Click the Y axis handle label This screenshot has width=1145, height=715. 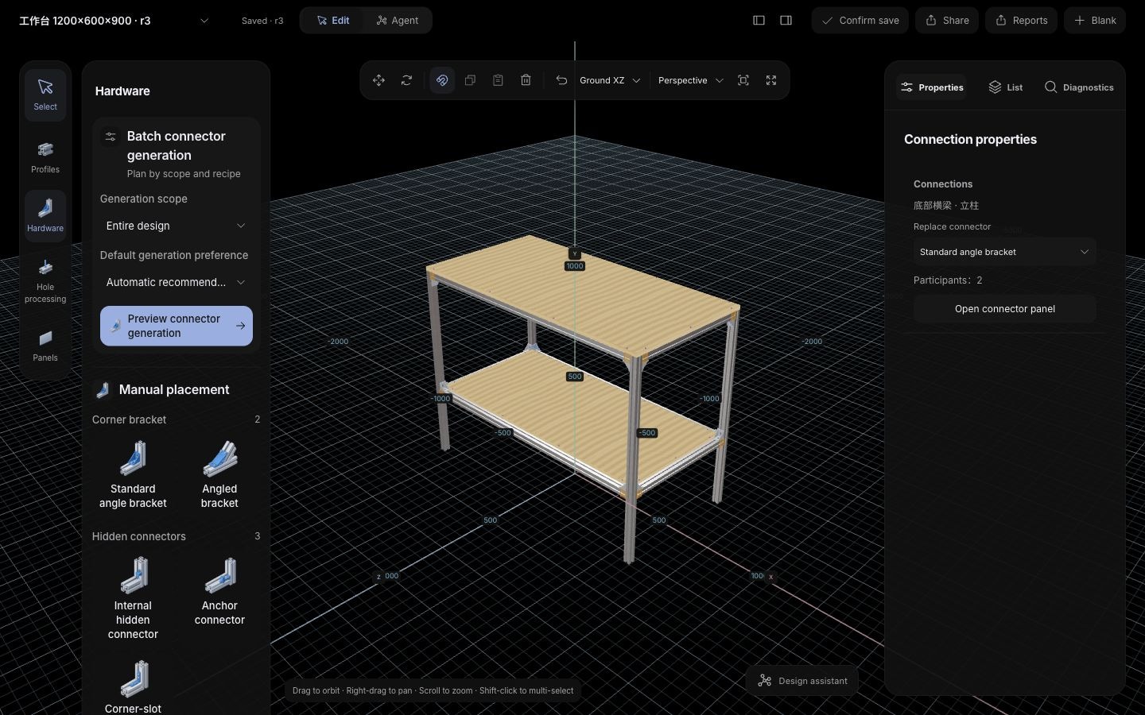[x=575, y=254]
